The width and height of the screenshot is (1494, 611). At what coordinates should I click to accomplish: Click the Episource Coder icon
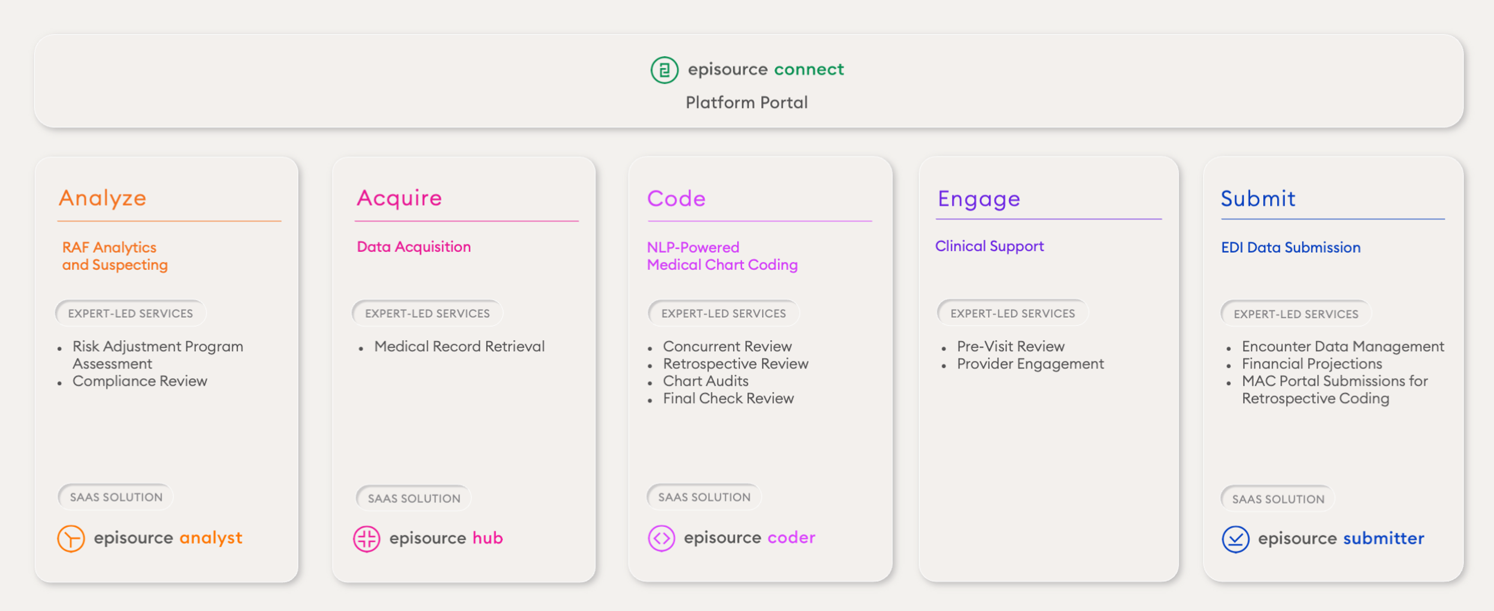(x=661, y=538)
